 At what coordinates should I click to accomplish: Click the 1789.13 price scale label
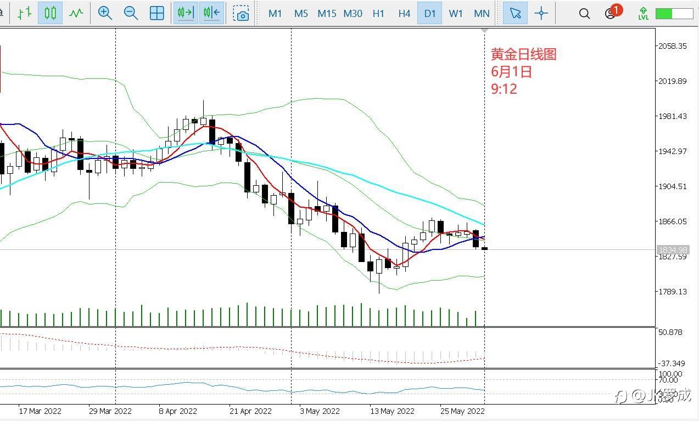tap(673, 292)
